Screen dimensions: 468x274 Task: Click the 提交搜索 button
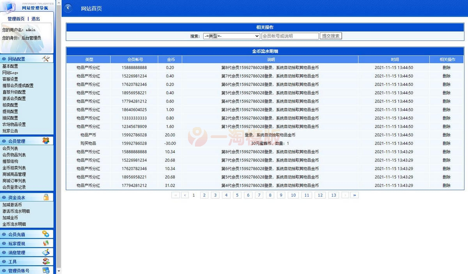331,36
